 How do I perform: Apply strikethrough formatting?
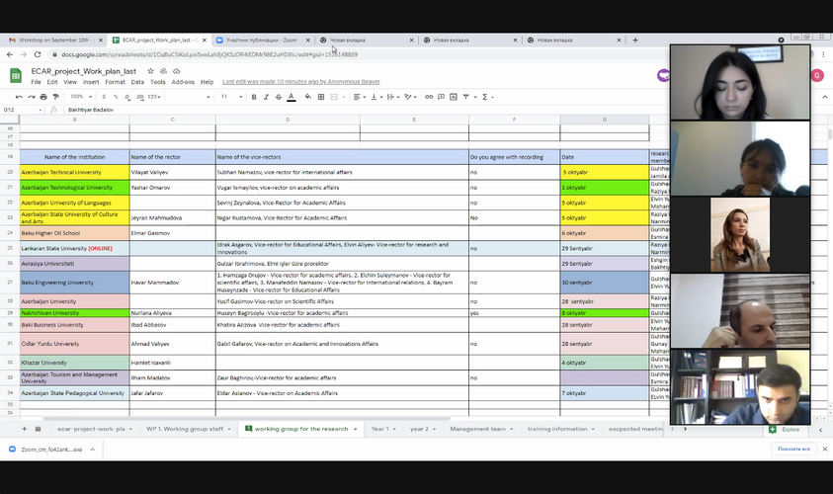pyautogui.click(x=279, y=97)
